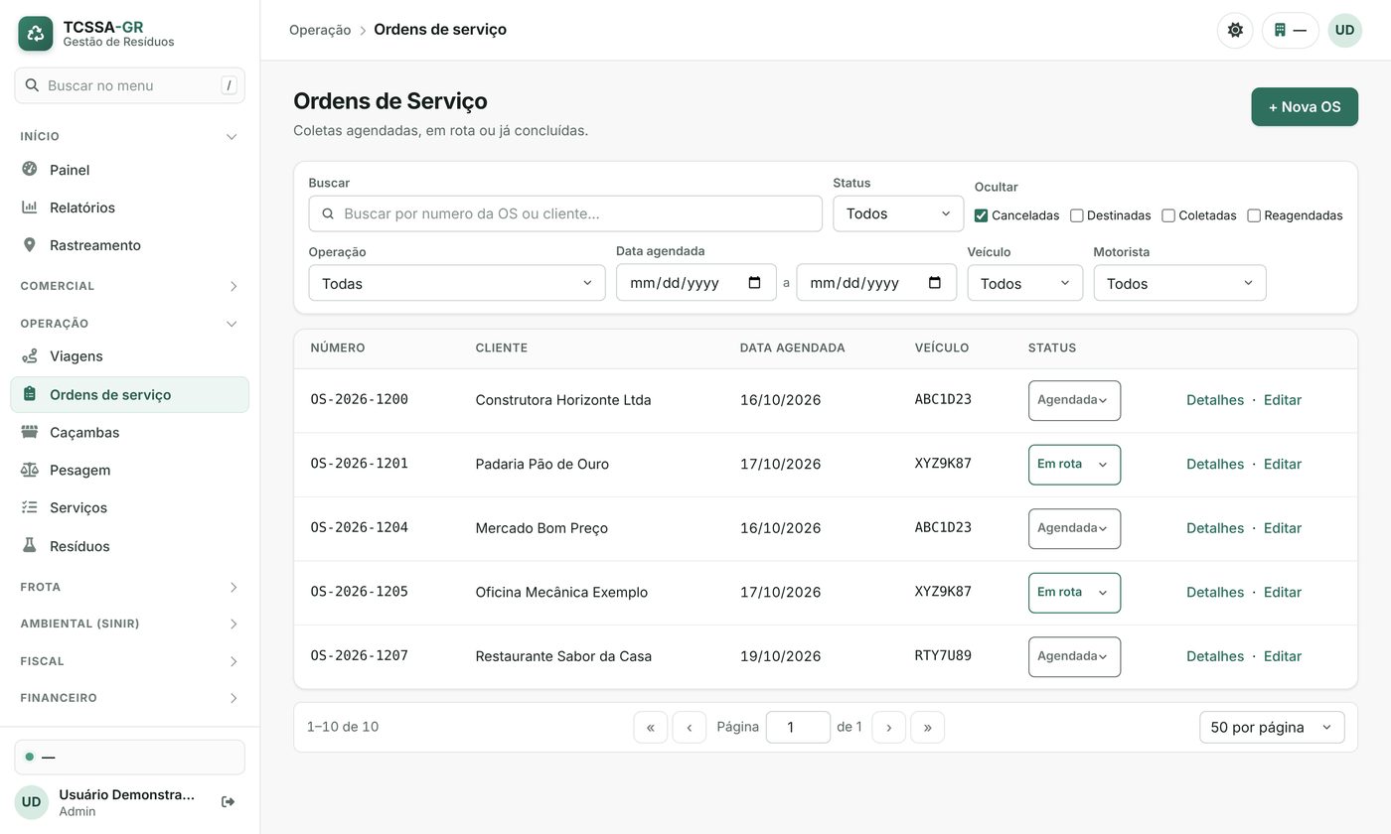
Task: Open the UD user avatar in header
Action: click(x=1344, y=30)
